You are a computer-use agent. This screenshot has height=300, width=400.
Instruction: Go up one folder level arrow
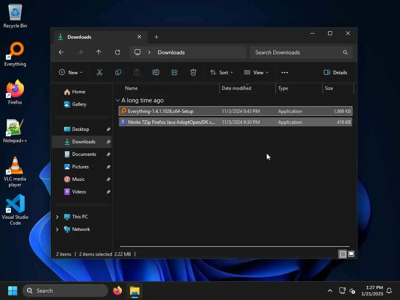tap(99, 52)
